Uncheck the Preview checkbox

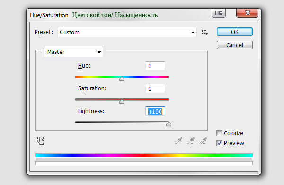pos(219,143)
